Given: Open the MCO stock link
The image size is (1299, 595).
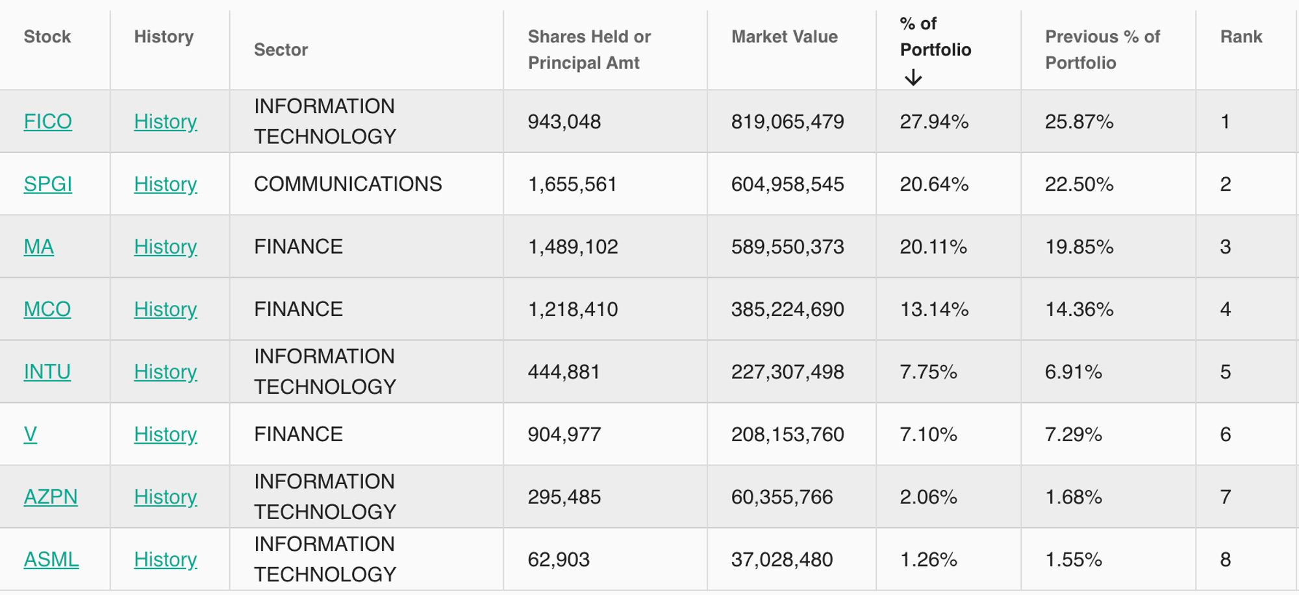Looking at the screenshot, I should [x=47, y=309].
